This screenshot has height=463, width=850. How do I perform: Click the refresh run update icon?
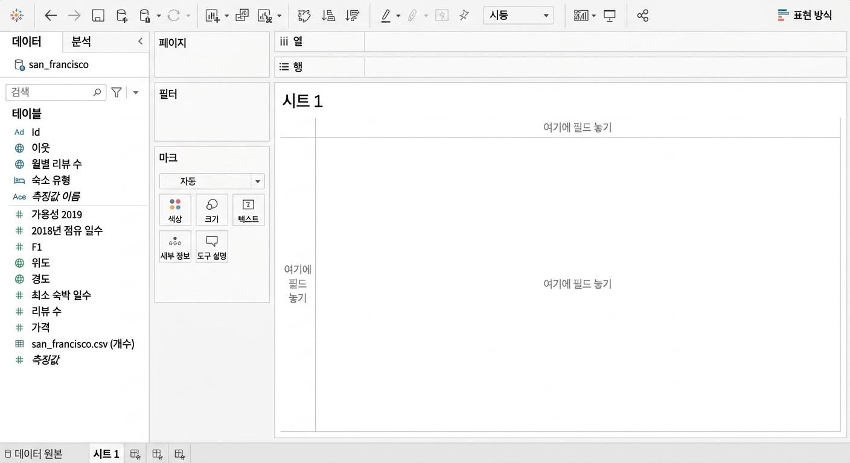[174, 16]
